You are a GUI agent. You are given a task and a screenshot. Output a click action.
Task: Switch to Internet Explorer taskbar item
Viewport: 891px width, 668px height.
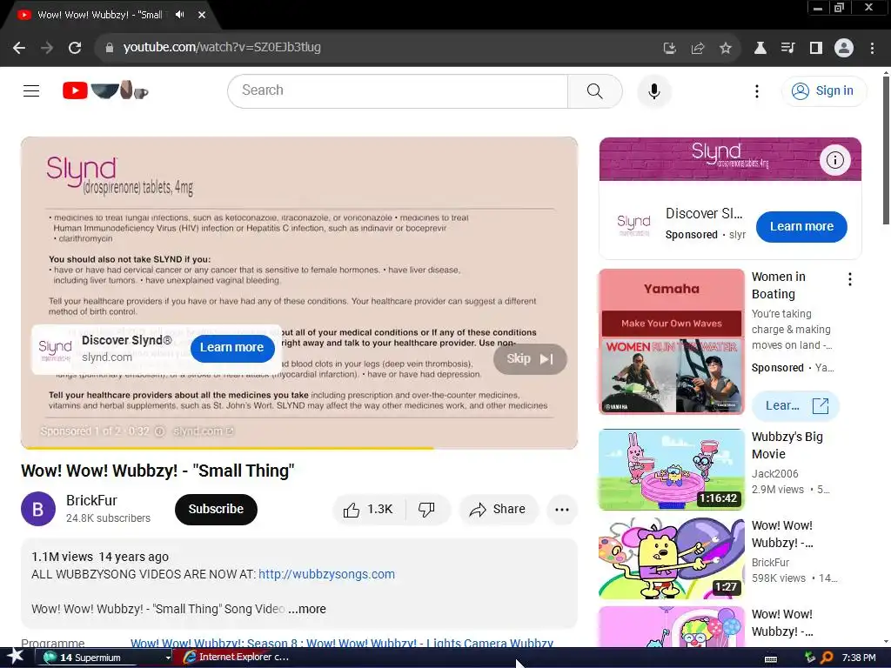[x=237, y=658]
